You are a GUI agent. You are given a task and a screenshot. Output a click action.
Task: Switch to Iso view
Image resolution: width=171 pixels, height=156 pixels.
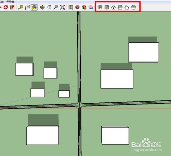coord(100,7)
